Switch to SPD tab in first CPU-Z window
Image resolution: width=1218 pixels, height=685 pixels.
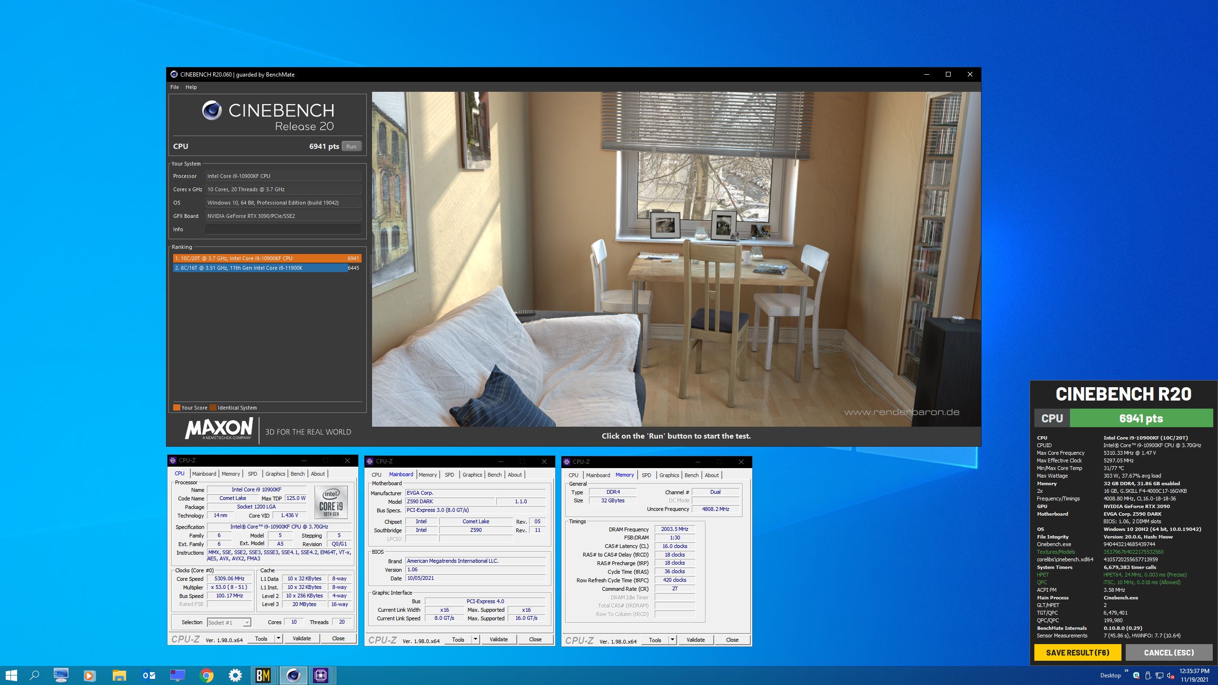(x=252, y=474)
